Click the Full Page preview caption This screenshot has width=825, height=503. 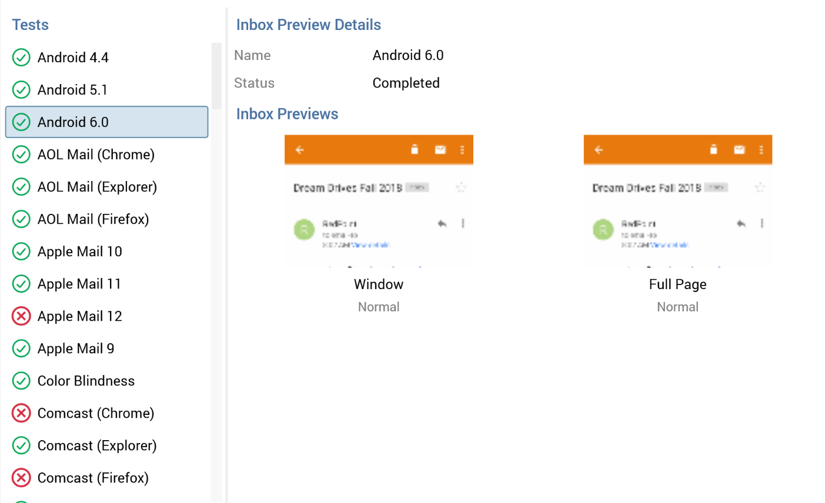pos(677,284)
